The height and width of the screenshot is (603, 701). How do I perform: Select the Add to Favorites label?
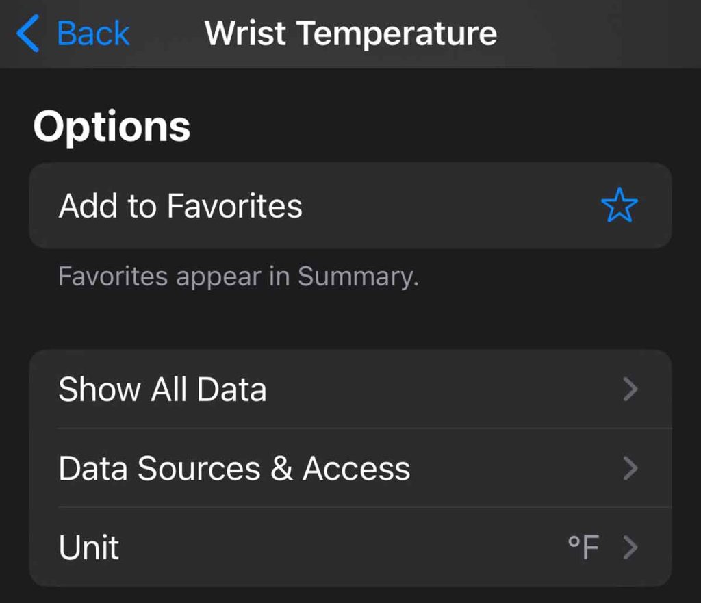click(180, 206)
